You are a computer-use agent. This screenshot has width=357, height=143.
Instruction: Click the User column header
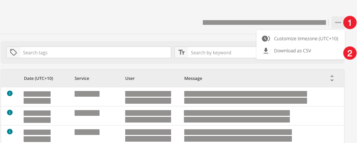pyautogui.click(x=130, y=79)
